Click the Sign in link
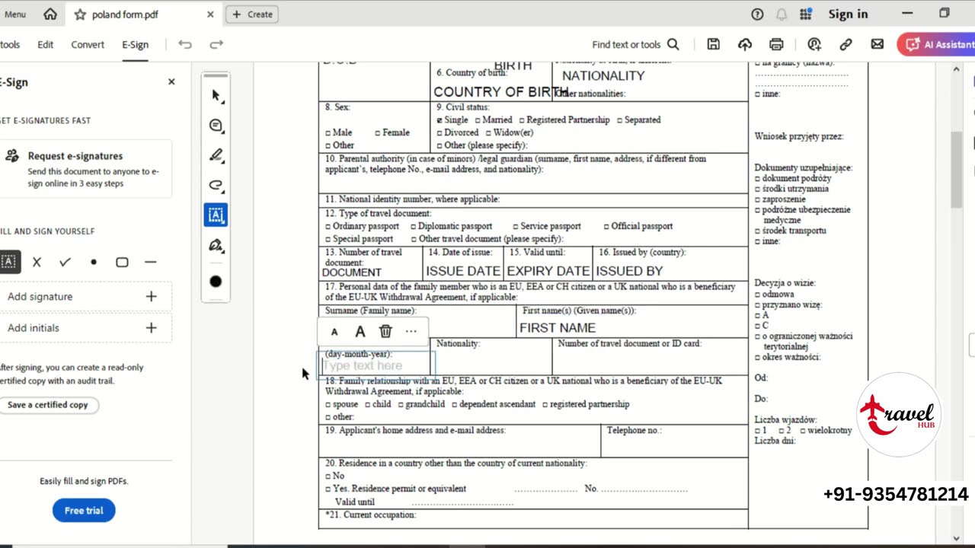The image size is (975, 548). [x=848, y=14]
